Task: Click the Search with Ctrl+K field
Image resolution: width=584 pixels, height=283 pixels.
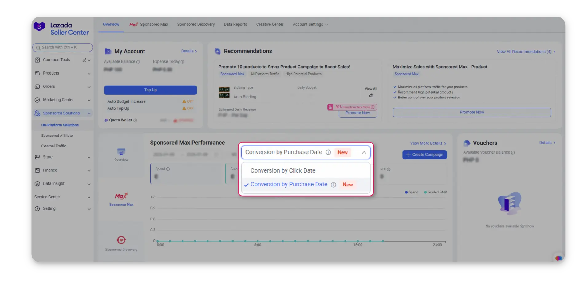Action: click(x=62, y=48)
